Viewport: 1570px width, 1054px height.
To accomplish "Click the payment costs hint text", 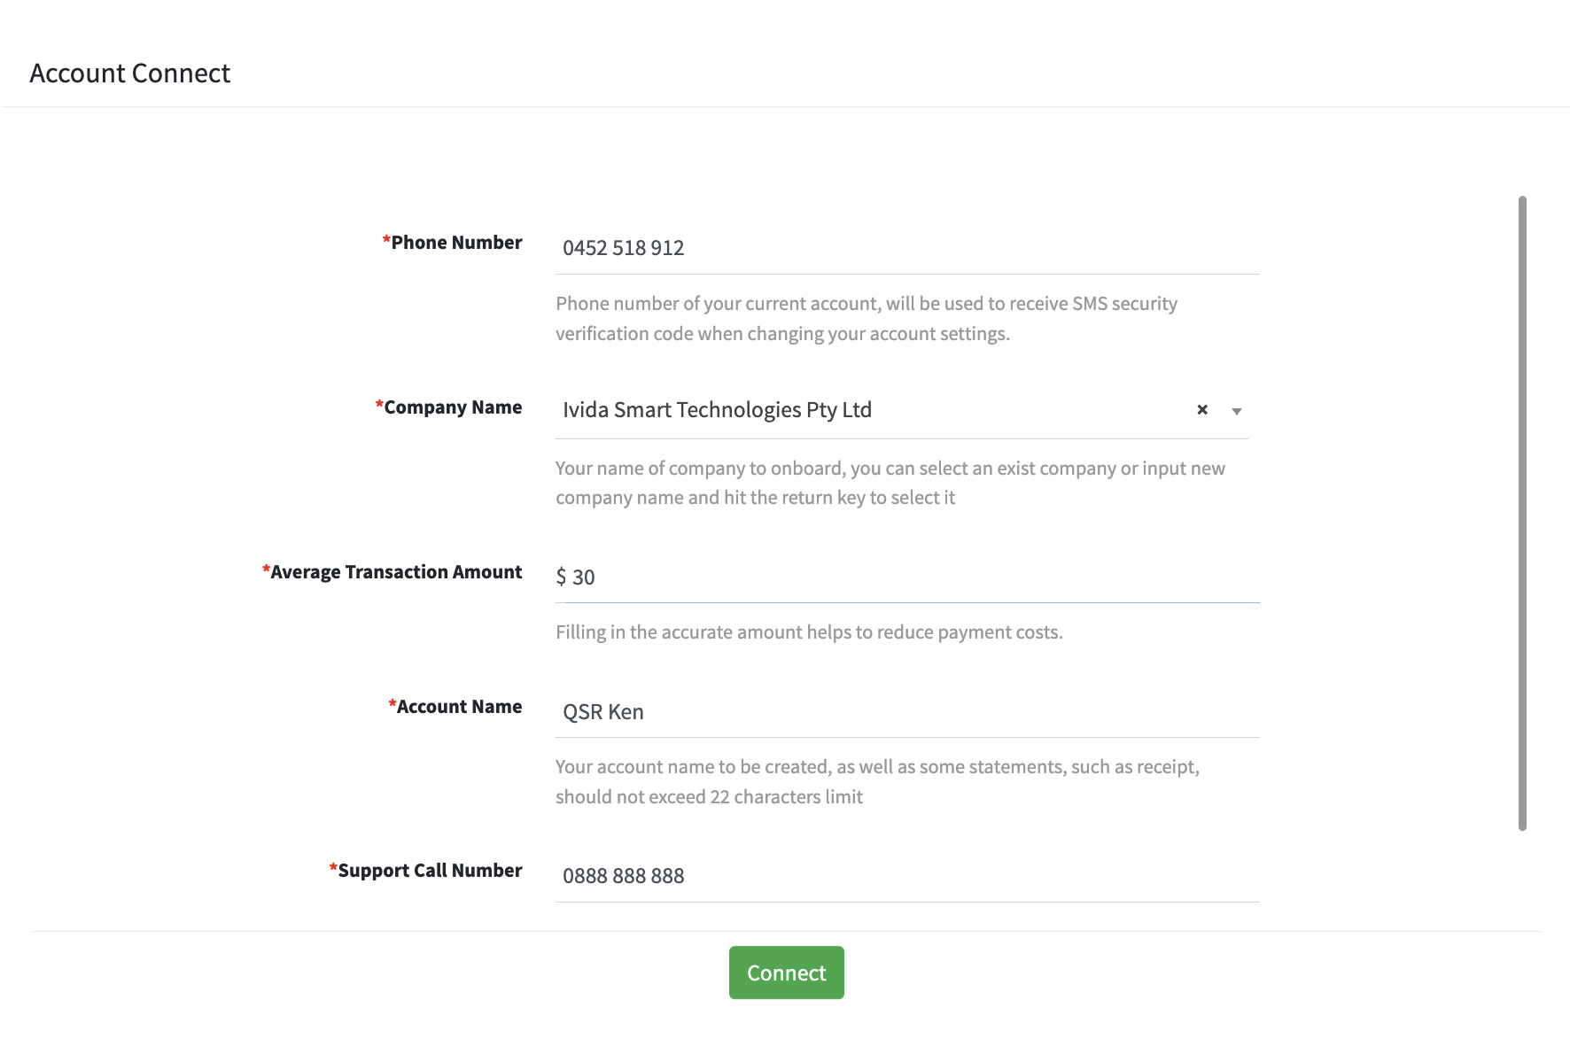I will (x=809, y=632).
